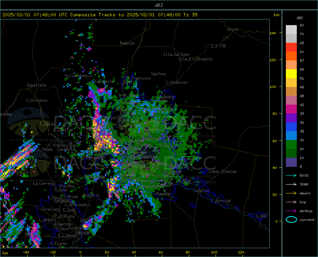Click the green 20 dBZ color swatch
Image resolution: width=318 pixels, height=257 pixels.
pyautogui.click(x=291, y=145)
